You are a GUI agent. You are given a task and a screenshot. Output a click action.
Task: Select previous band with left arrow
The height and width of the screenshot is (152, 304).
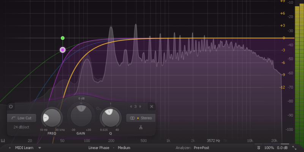tap(130, 106)
